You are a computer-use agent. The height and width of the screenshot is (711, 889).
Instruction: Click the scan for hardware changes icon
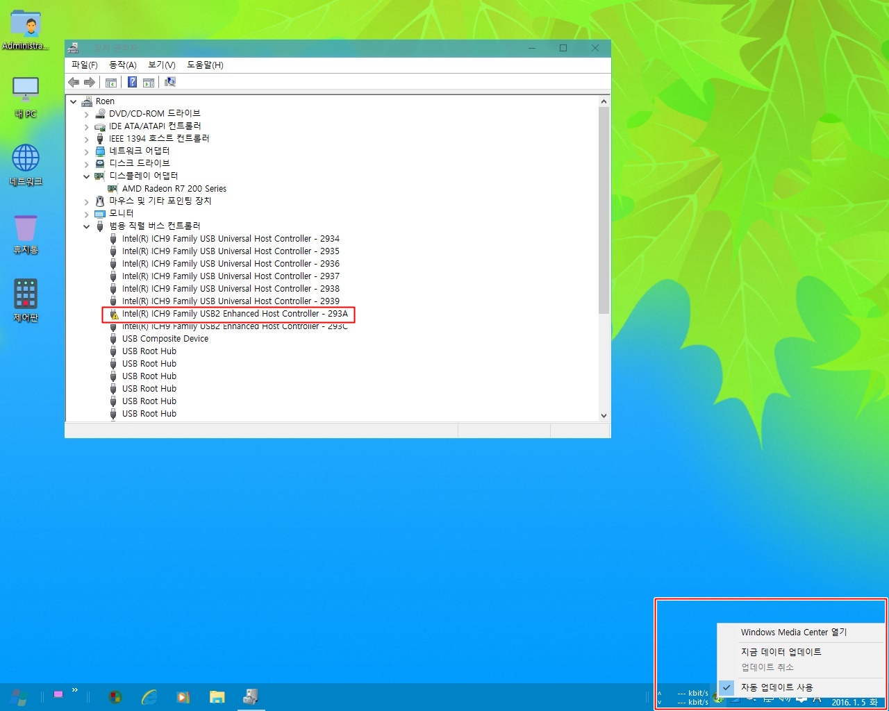click(170, 82)
